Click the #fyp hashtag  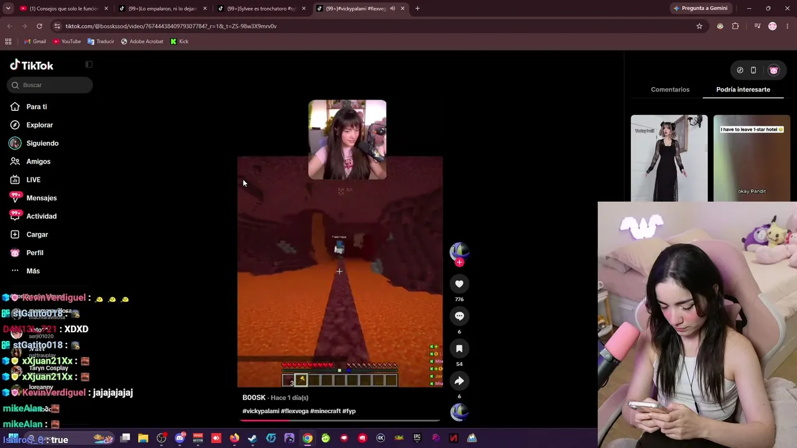point(349,411)
